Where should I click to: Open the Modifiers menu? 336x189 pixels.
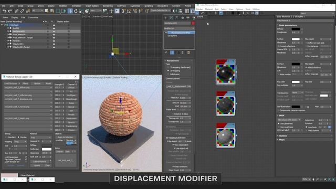[x=63, y=6]
